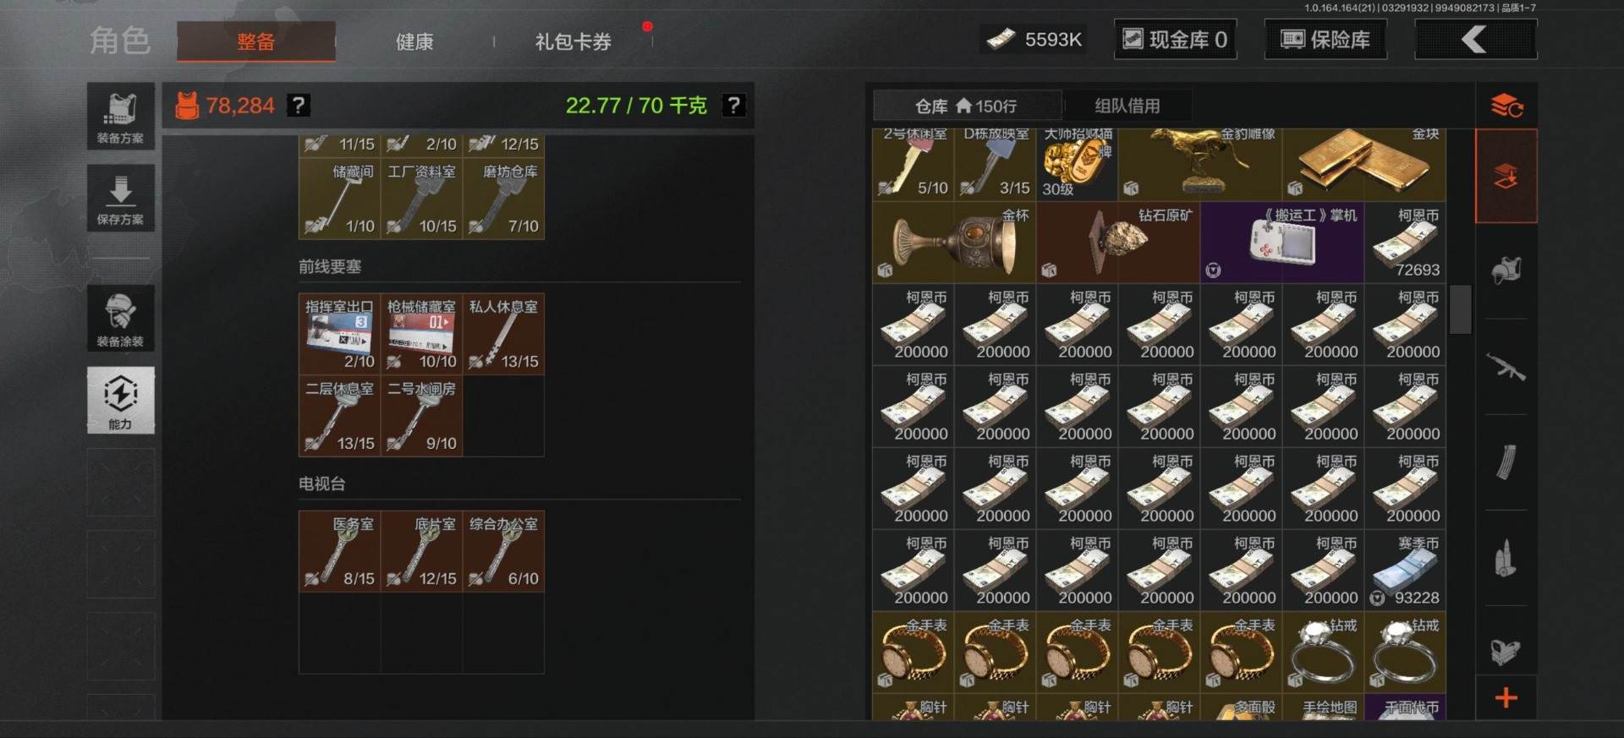1624x738 pixels.
Task: Switch to the 组队借用 tab
Action: coord(1127,106)
